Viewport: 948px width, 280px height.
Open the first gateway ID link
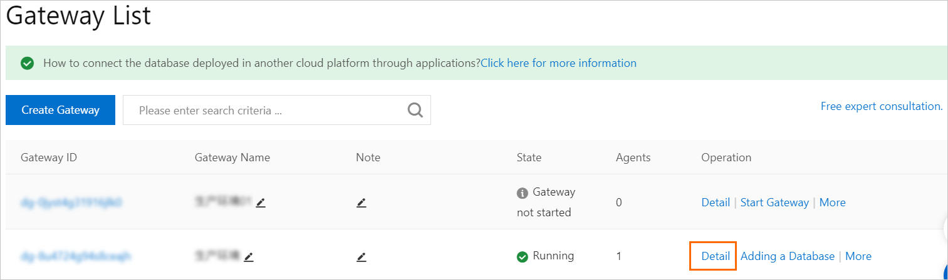(71, 202)
